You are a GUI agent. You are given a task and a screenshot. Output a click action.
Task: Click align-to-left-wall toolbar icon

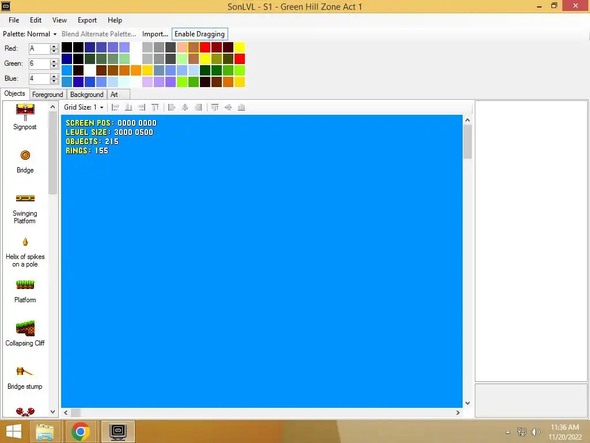[115, 107]
